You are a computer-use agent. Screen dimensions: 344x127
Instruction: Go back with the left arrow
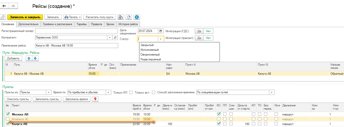(x=4, y=6)
